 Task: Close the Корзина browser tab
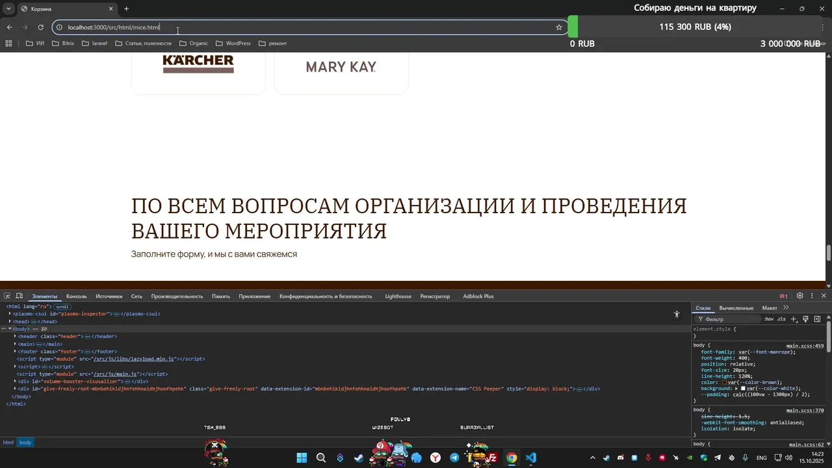tap(110, 9)
